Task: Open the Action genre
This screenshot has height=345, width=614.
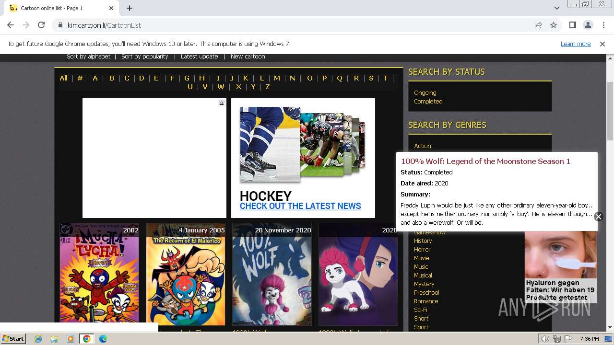Action: [x=423, y=146]
